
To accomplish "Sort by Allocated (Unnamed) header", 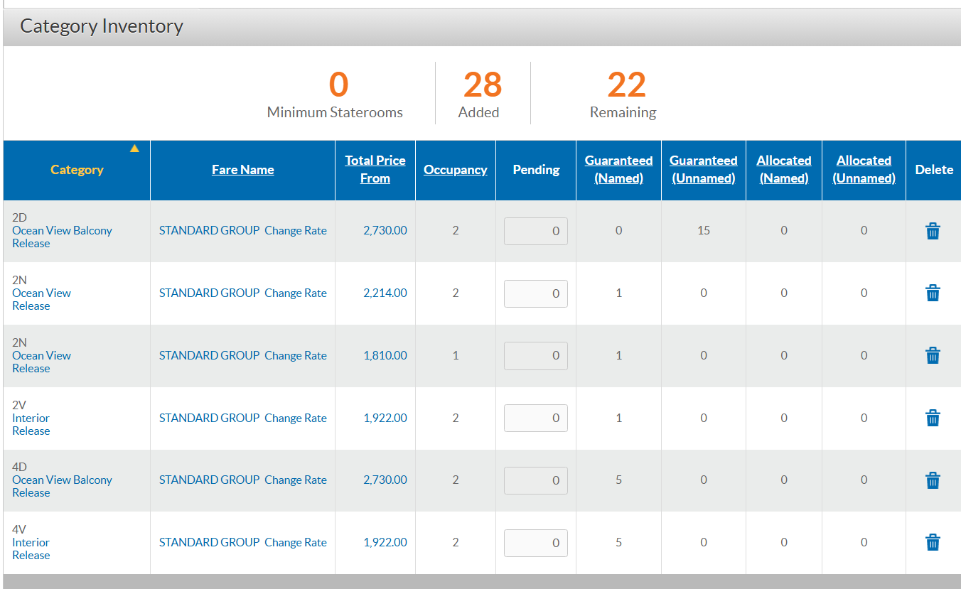I will [864, 169].
